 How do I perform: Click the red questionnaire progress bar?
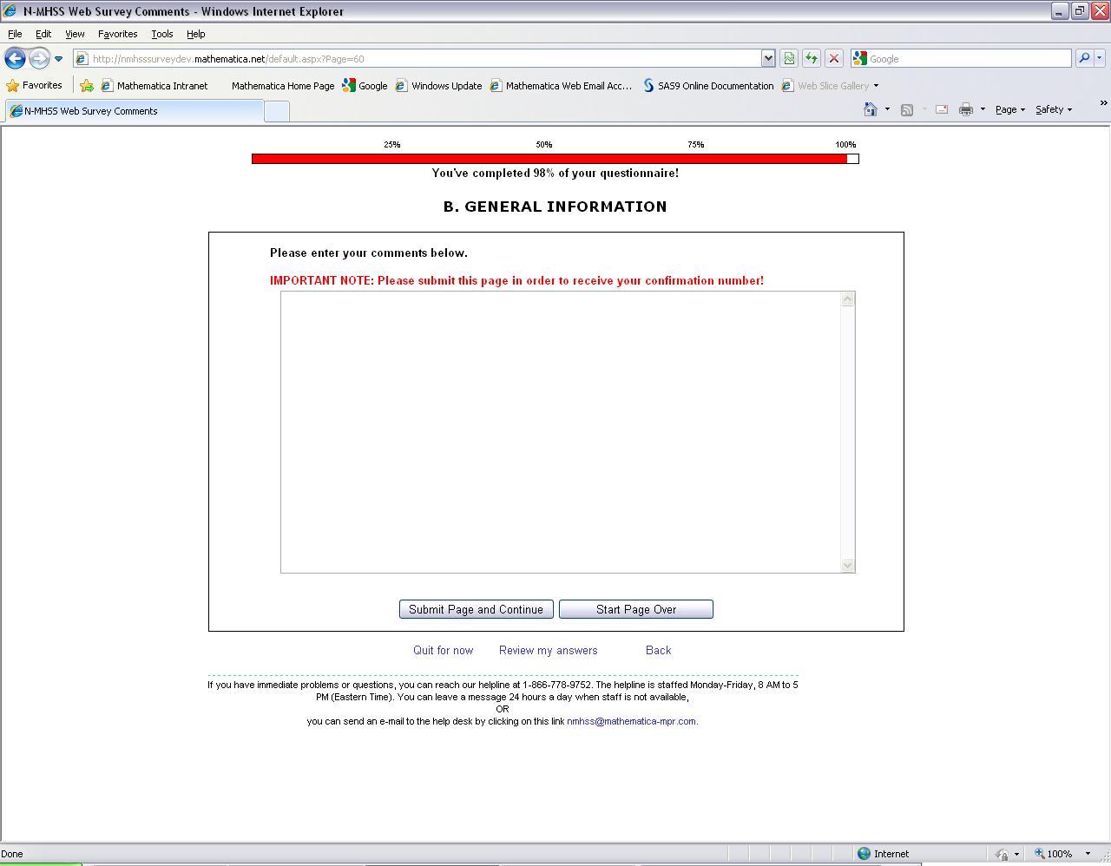(555, 159)
